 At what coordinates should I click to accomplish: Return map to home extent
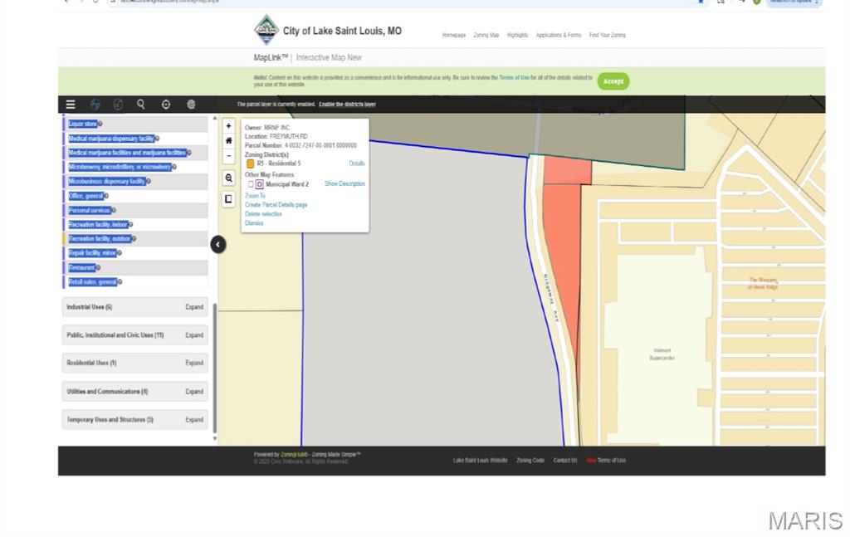229,141
